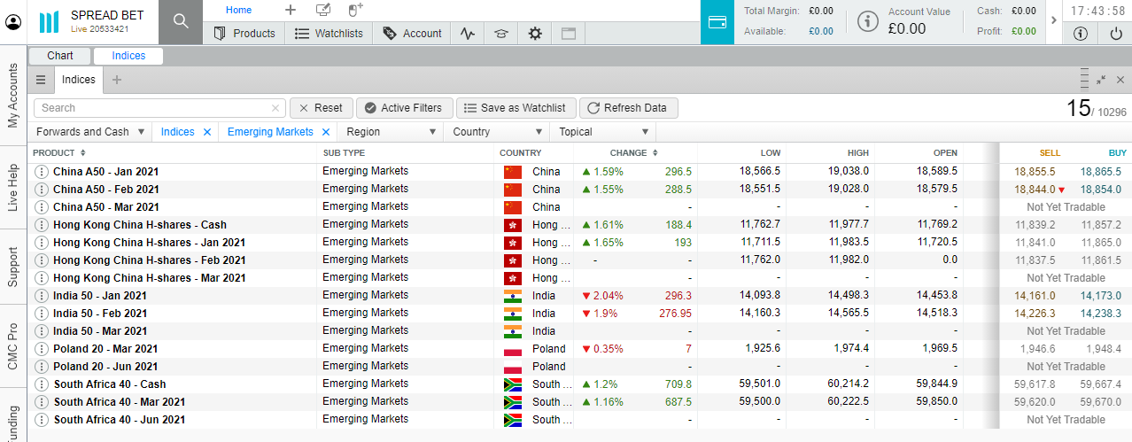Clear the search field with X
The image size is (1132, 442).
click(x=275, y=108)
